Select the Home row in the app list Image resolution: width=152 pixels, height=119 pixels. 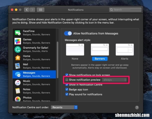pyautogui.click(x=34, y=58)
